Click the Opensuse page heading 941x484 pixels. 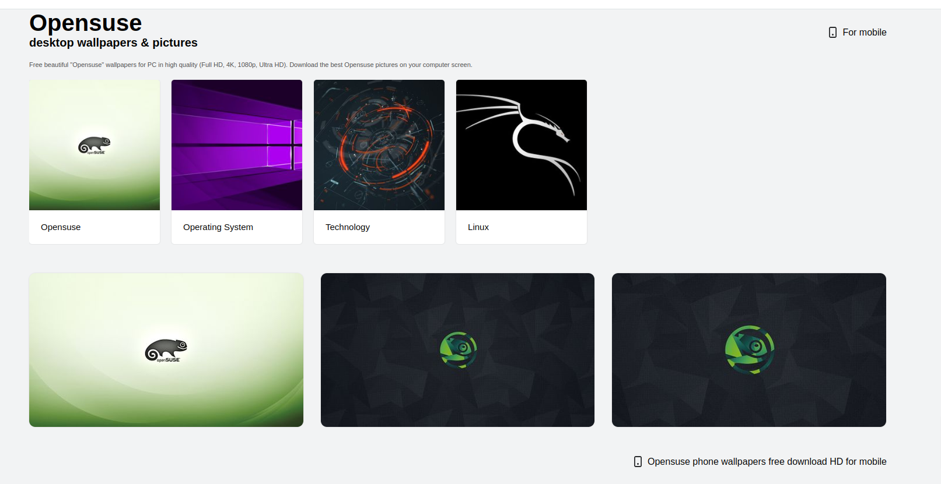click(x=86, y=23)
